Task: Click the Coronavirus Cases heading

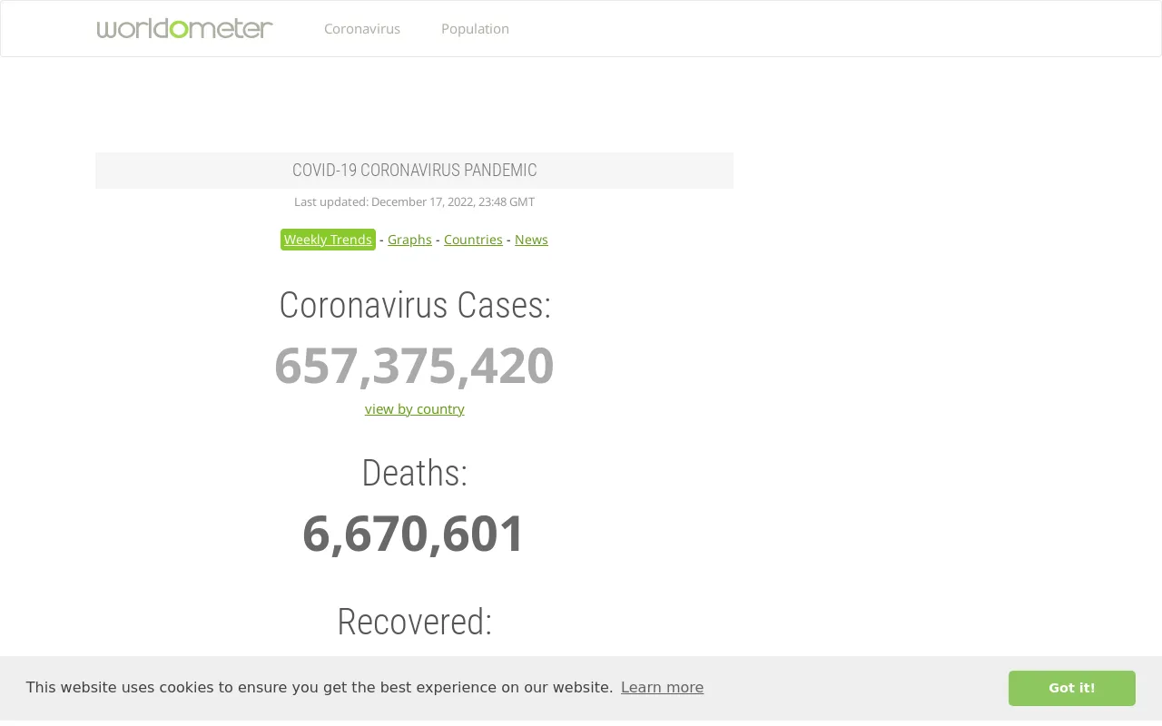Action: pos(415,305)
